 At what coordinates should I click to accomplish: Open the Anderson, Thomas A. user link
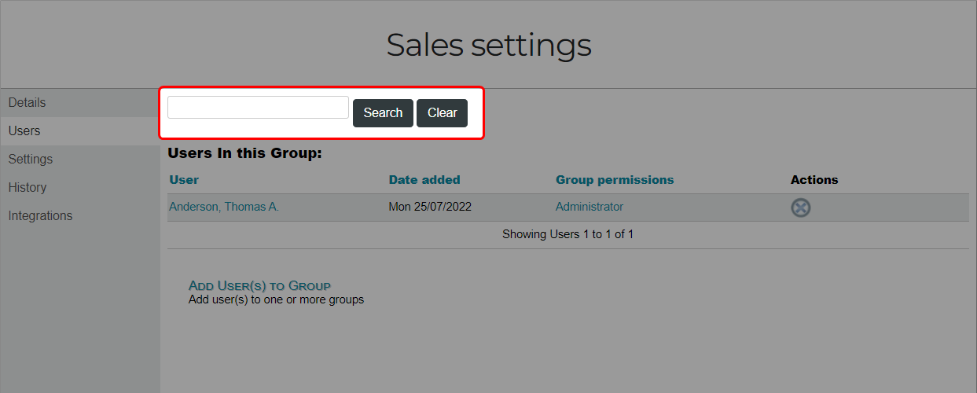pos(224,207)
